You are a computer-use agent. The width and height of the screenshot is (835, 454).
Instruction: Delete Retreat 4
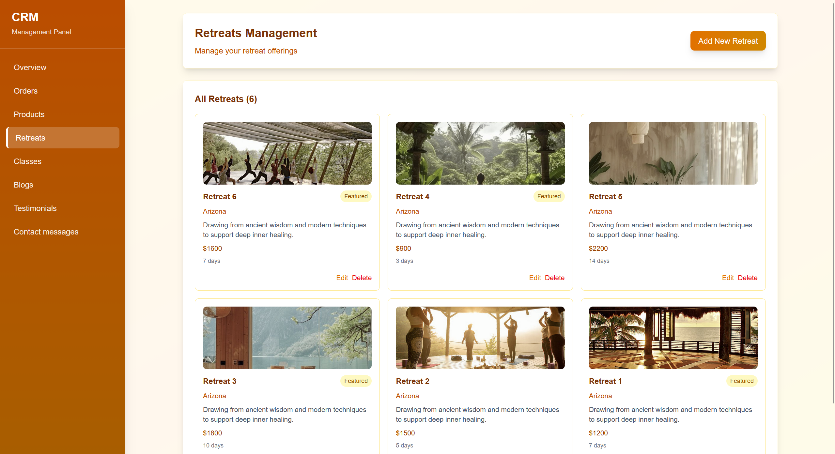(x=554, y=278)
